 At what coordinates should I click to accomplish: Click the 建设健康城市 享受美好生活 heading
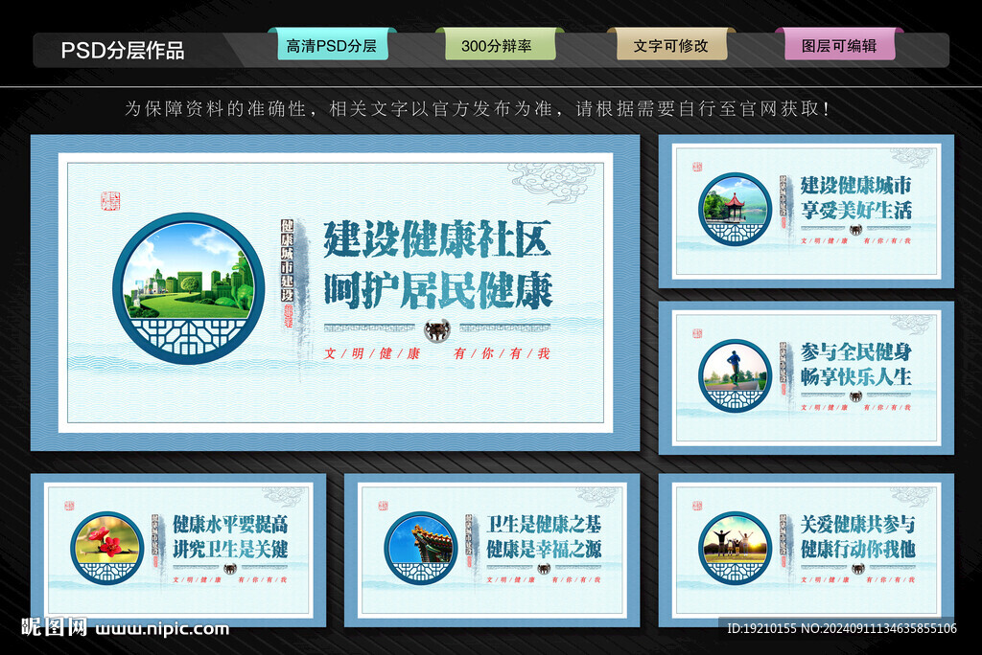[855, 197]
